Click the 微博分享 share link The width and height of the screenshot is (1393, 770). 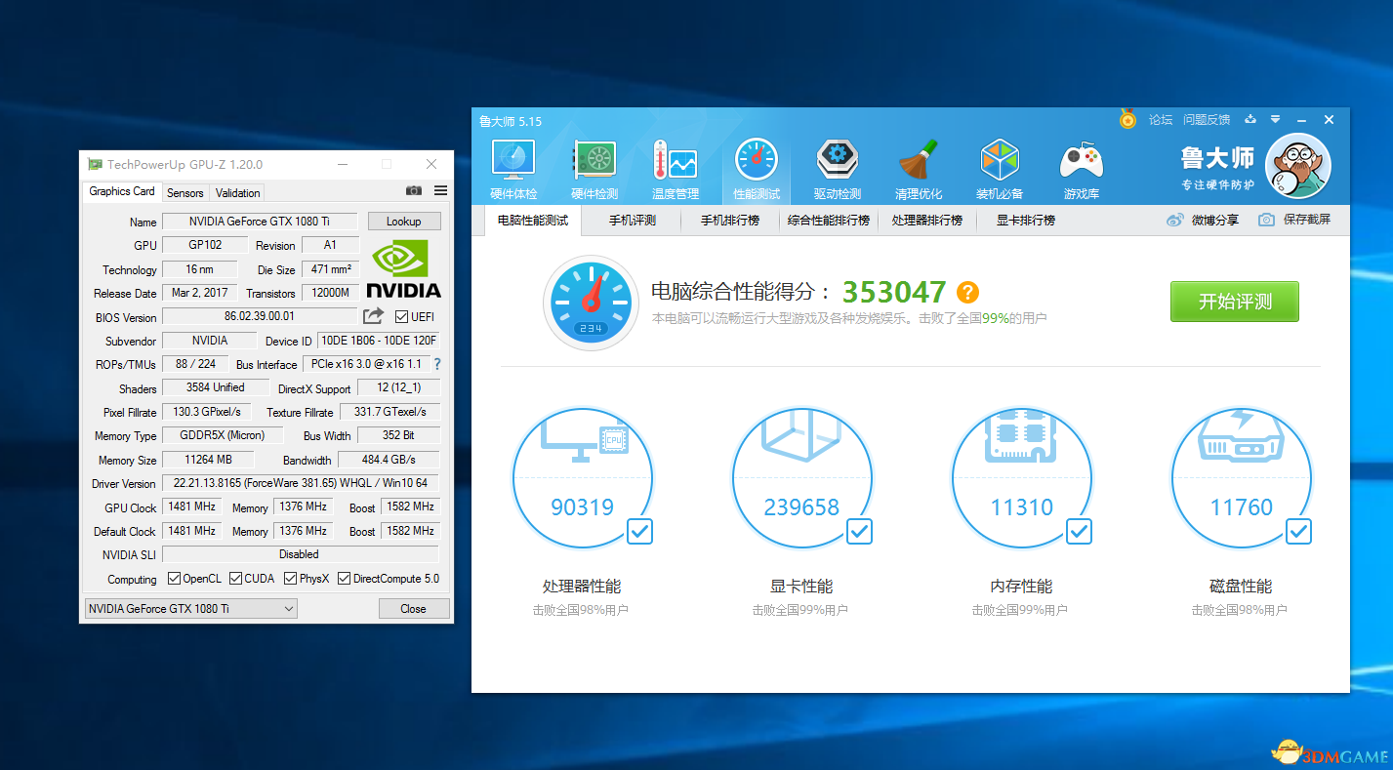[1215, 220]
